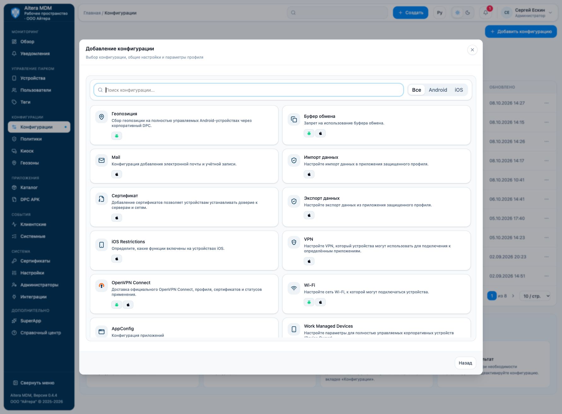Click the iOS Restrictions phone icon

pyautogui.click(x=102, y=245)
